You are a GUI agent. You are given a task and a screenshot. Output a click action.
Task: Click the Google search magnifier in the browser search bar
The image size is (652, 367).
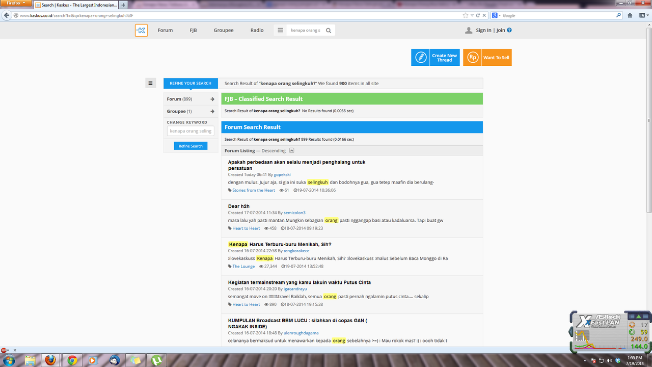click(x=618, y=15)
